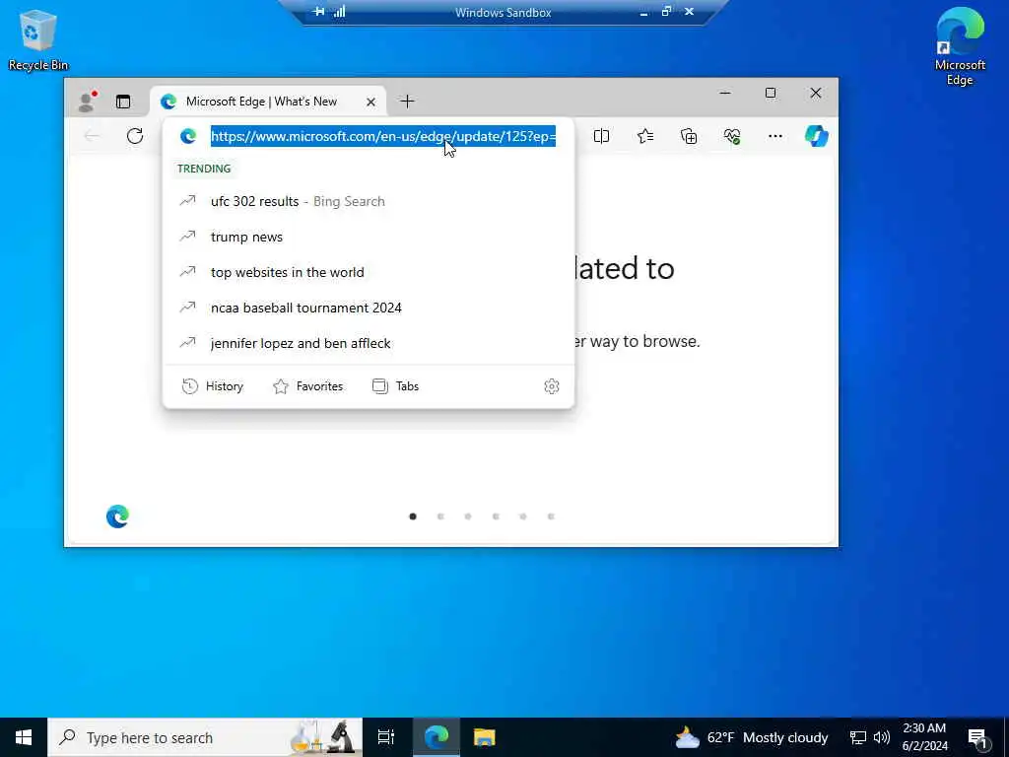Click the TRENDING label
This screenshot has width=1009, height=757.
[x=204, y=169]
